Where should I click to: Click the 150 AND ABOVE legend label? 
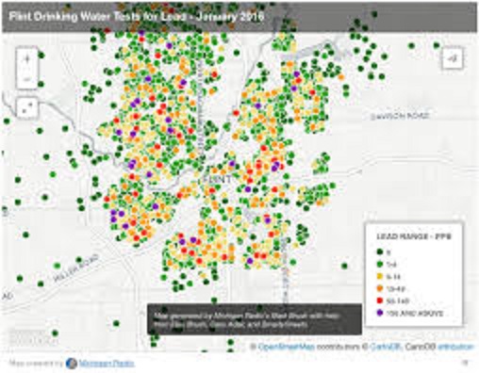click(x=415, y=314)
